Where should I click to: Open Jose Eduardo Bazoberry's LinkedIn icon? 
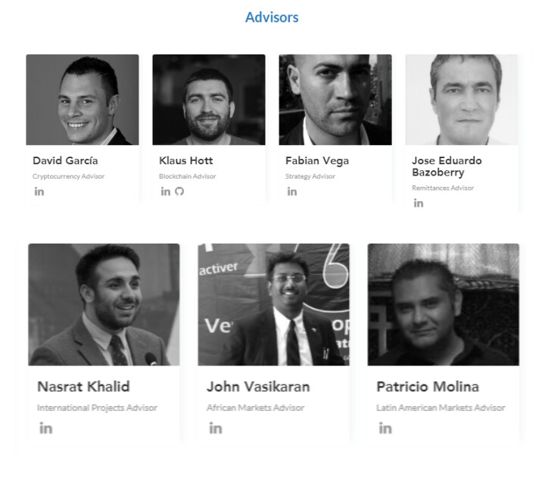pos(419,203)
